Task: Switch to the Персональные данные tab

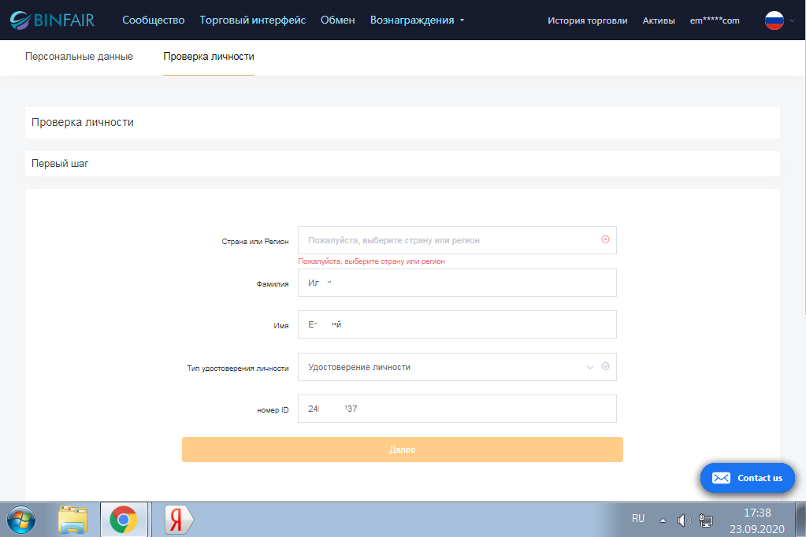Action: 79,57
